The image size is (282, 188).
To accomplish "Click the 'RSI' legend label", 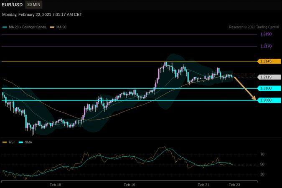I will point(12,142).
